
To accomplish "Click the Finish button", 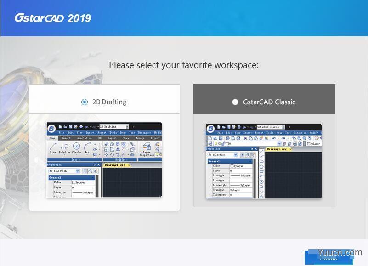I will tap(328, 258).
